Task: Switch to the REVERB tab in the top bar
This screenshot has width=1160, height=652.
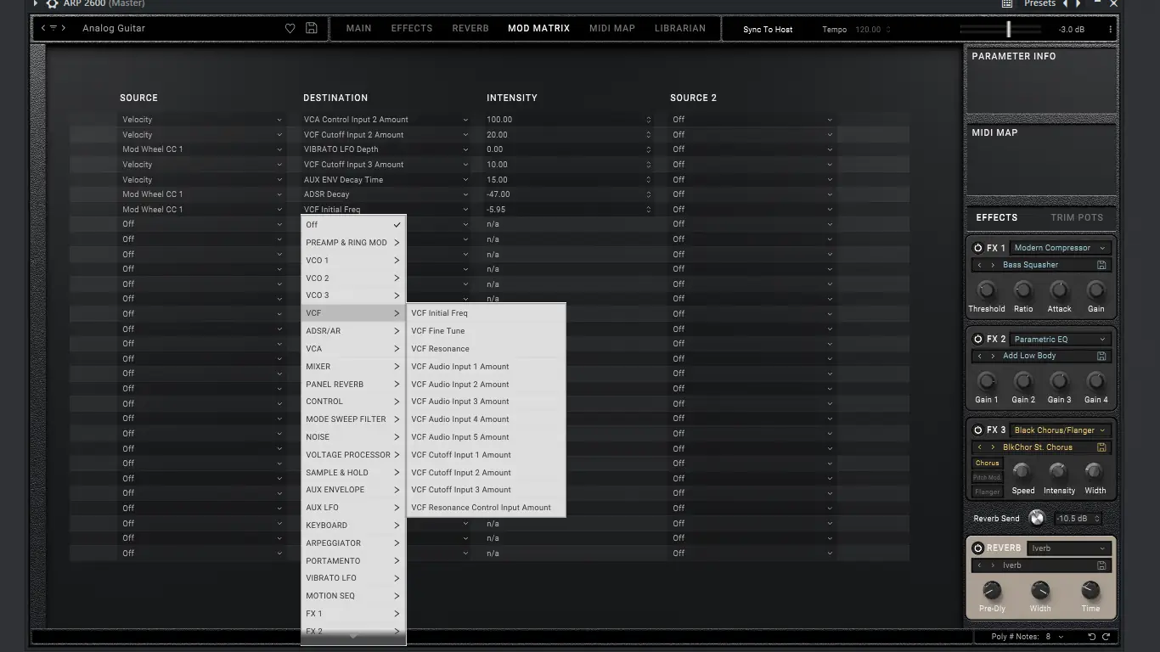Action: click(x=470, y=28)
